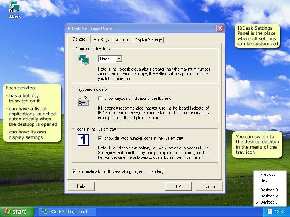
Task: Click the IBDesk Settings Panel taskbar button
Action: (x=67, y=212)
